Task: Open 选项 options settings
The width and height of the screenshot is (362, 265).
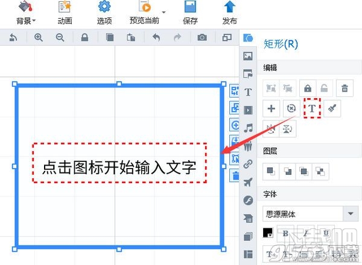Action: tap(104, 13)
